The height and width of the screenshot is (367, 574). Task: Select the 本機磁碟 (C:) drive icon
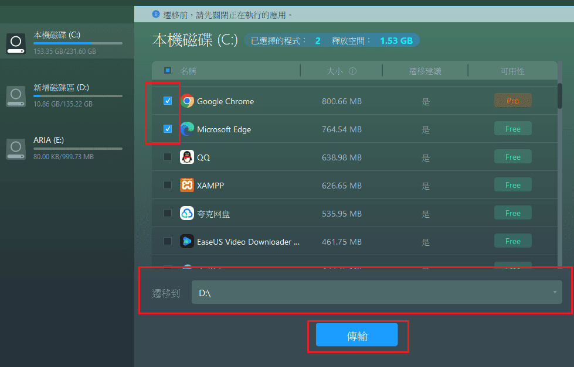tap(15, 42)
